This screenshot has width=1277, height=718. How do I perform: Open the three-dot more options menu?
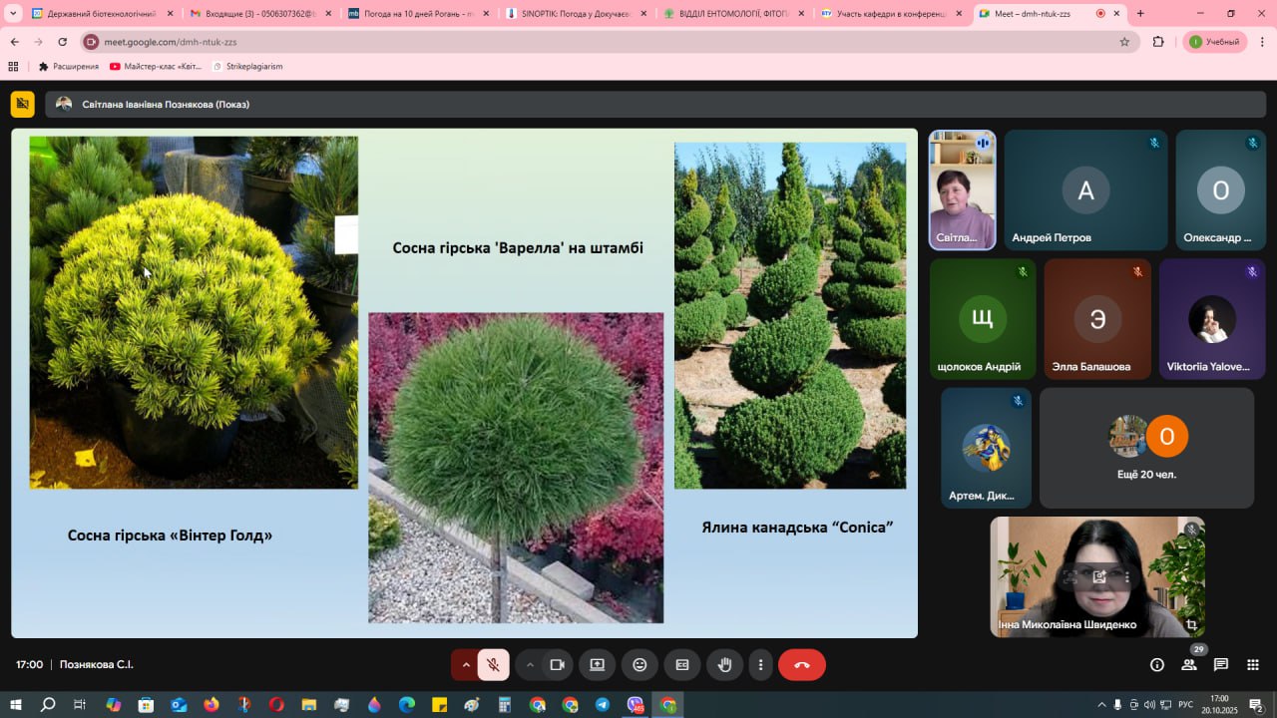(760, 665)
